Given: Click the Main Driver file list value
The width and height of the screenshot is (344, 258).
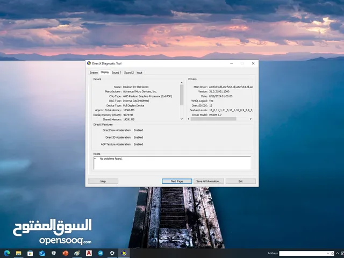Looking at the screenshot, I should pyautogui.click(x=231, y=87).
